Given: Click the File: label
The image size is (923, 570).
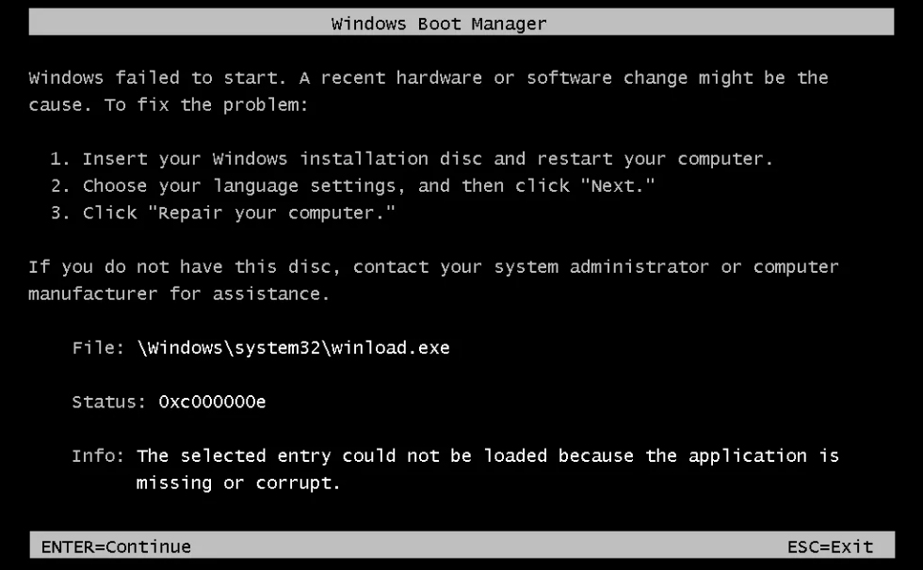Looking at the screenshot, I should pos(98,347).
